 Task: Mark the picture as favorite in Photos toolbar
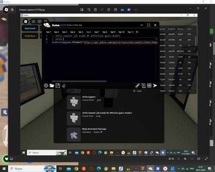(x=102, y=10)
